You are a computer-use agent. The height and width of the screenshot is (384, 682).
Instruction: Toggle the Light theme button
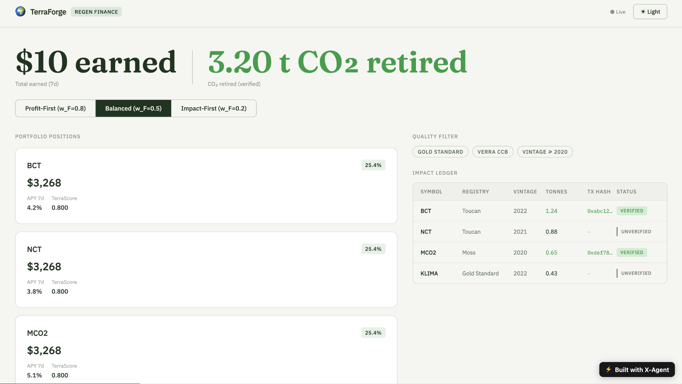[650, 12]
